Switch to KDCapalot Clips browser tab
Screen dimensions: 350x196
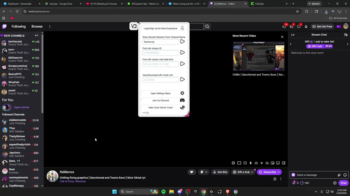click(x=145, y=4)
